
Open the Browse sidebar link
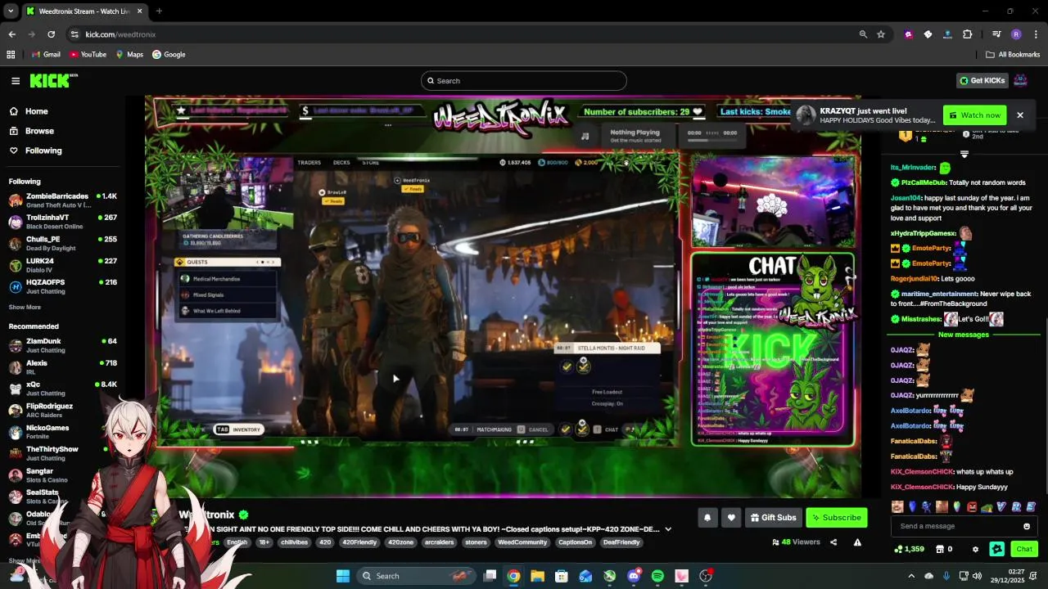(39, 131)
